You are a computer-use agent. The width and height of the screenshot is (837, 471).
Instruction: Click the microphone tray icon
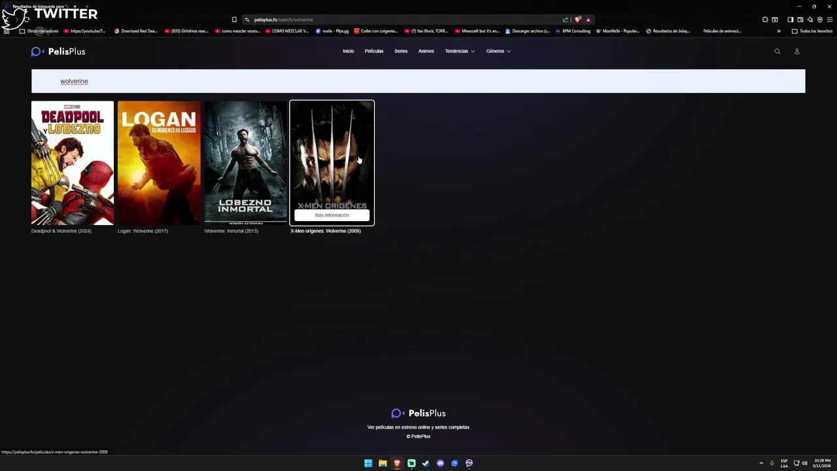772,463
